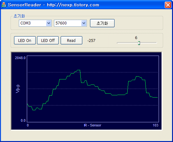
Task: Turn on the LED with LED On
Action: tap(25, 40)
